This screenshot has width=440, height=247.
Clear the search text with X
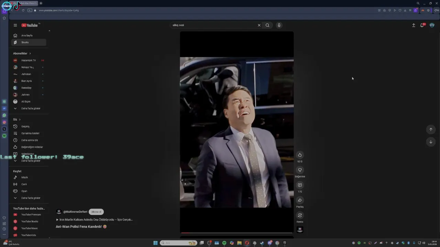[259, 25]
